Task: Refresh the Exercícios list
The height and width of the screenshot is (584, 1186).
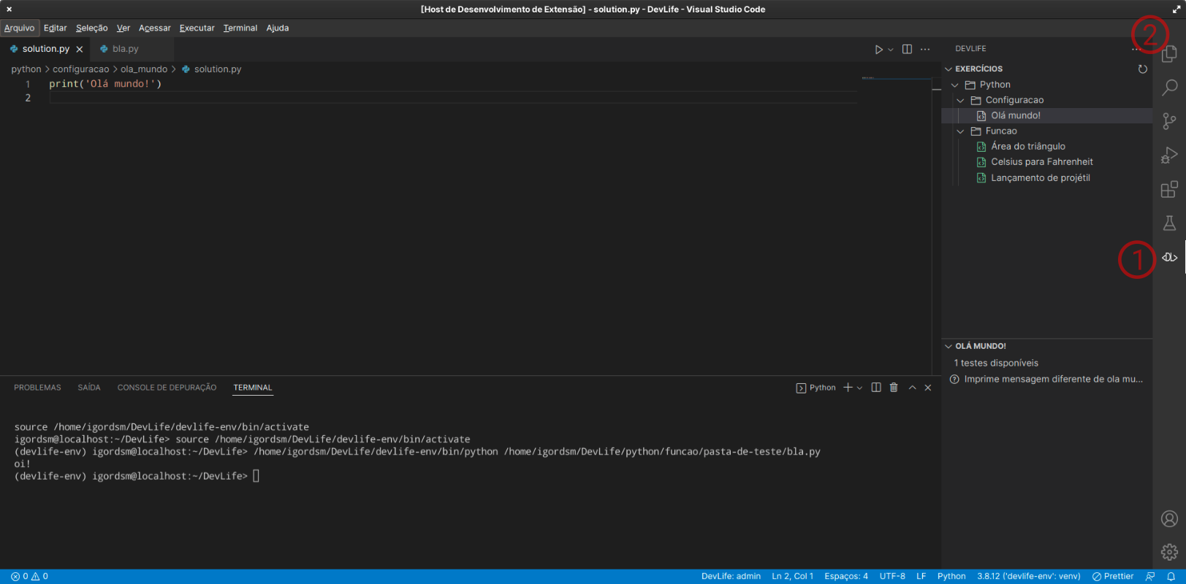Action: coord(1142,69)
